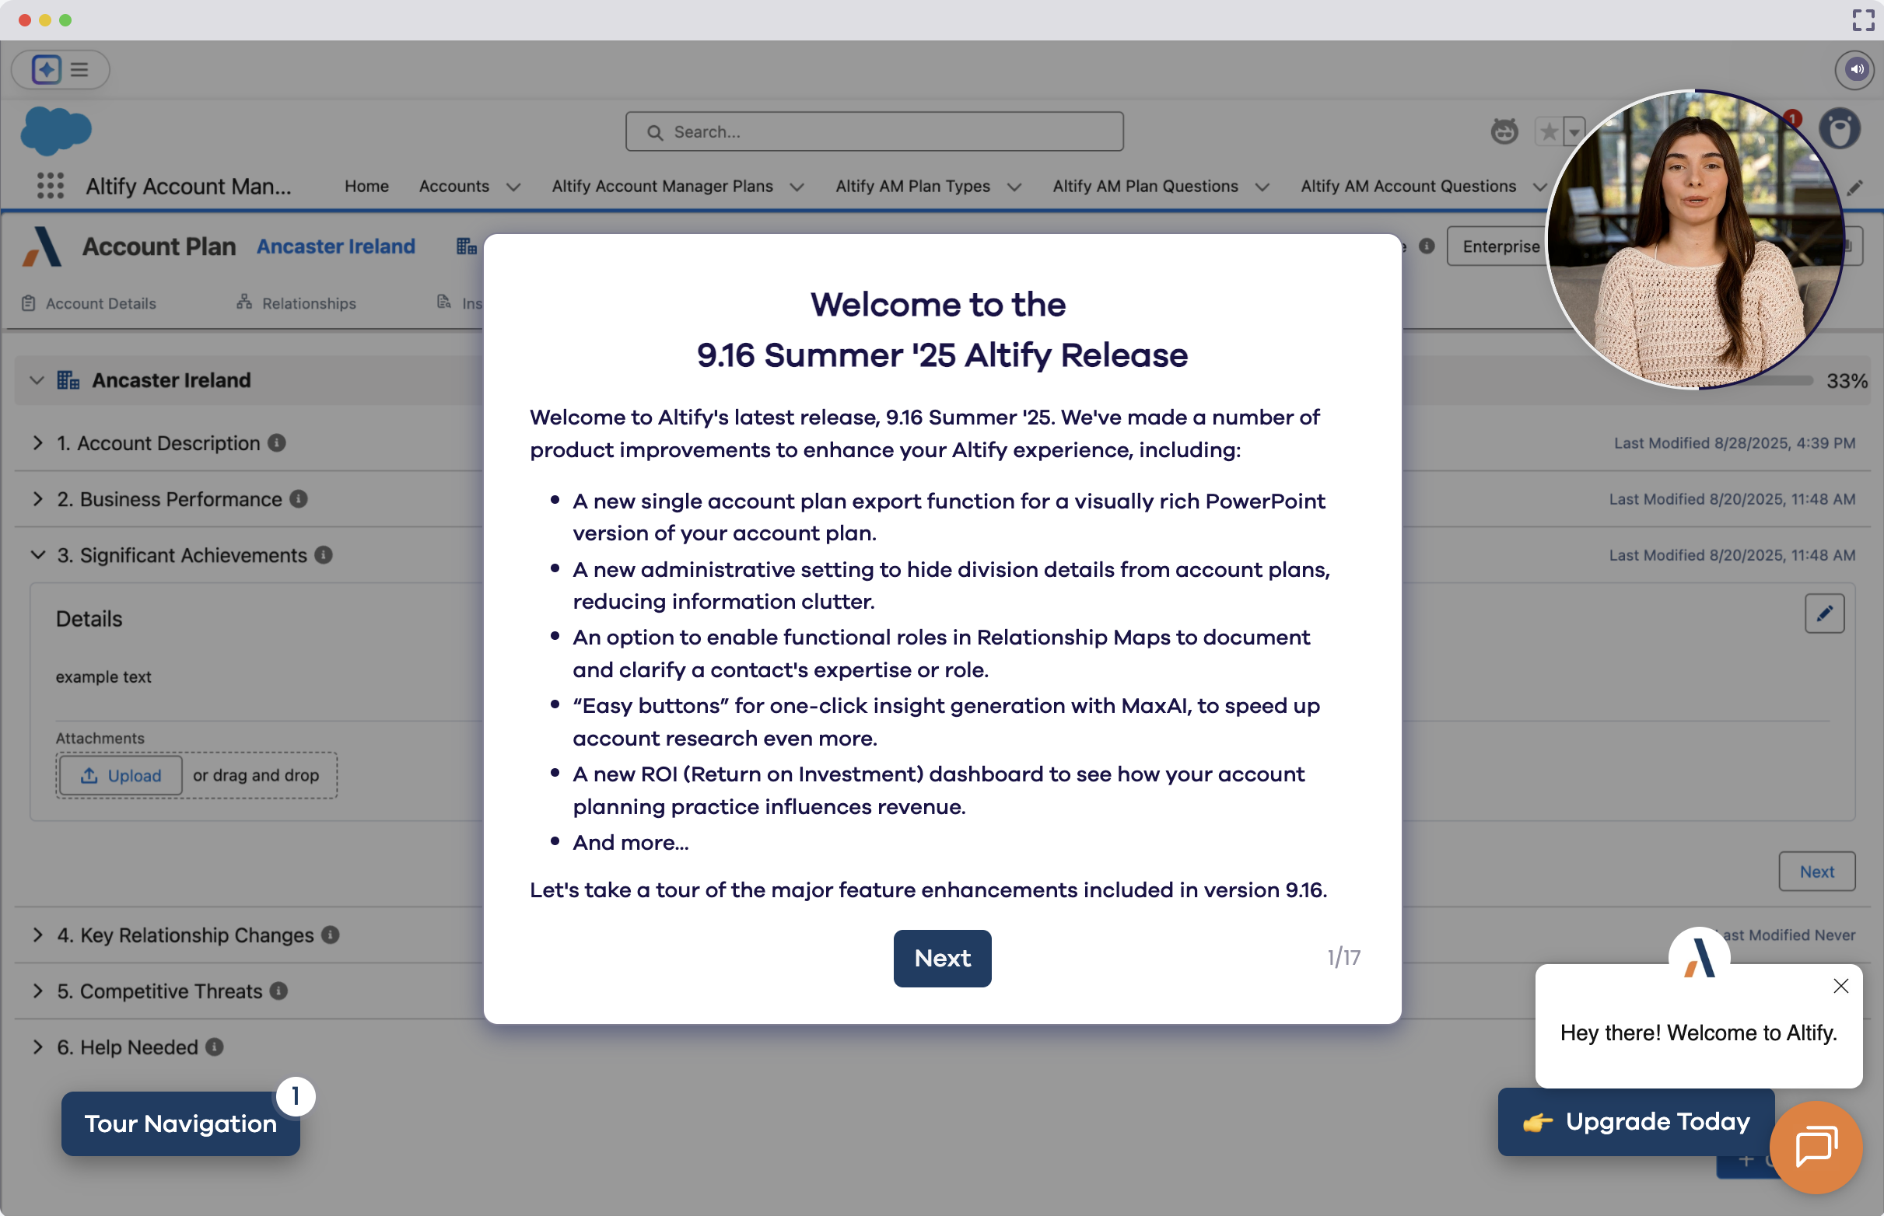The height and width of the screenshot is (1216, 1884).
Task: Open Altify AM Account Questions tab
Action: [x=1408, y=186]
